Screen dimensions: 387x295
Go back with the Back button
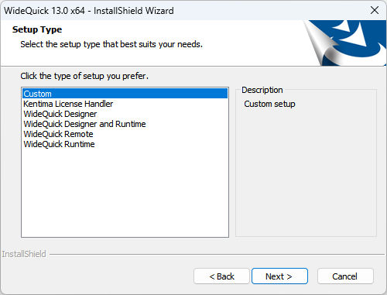[221, 276]
